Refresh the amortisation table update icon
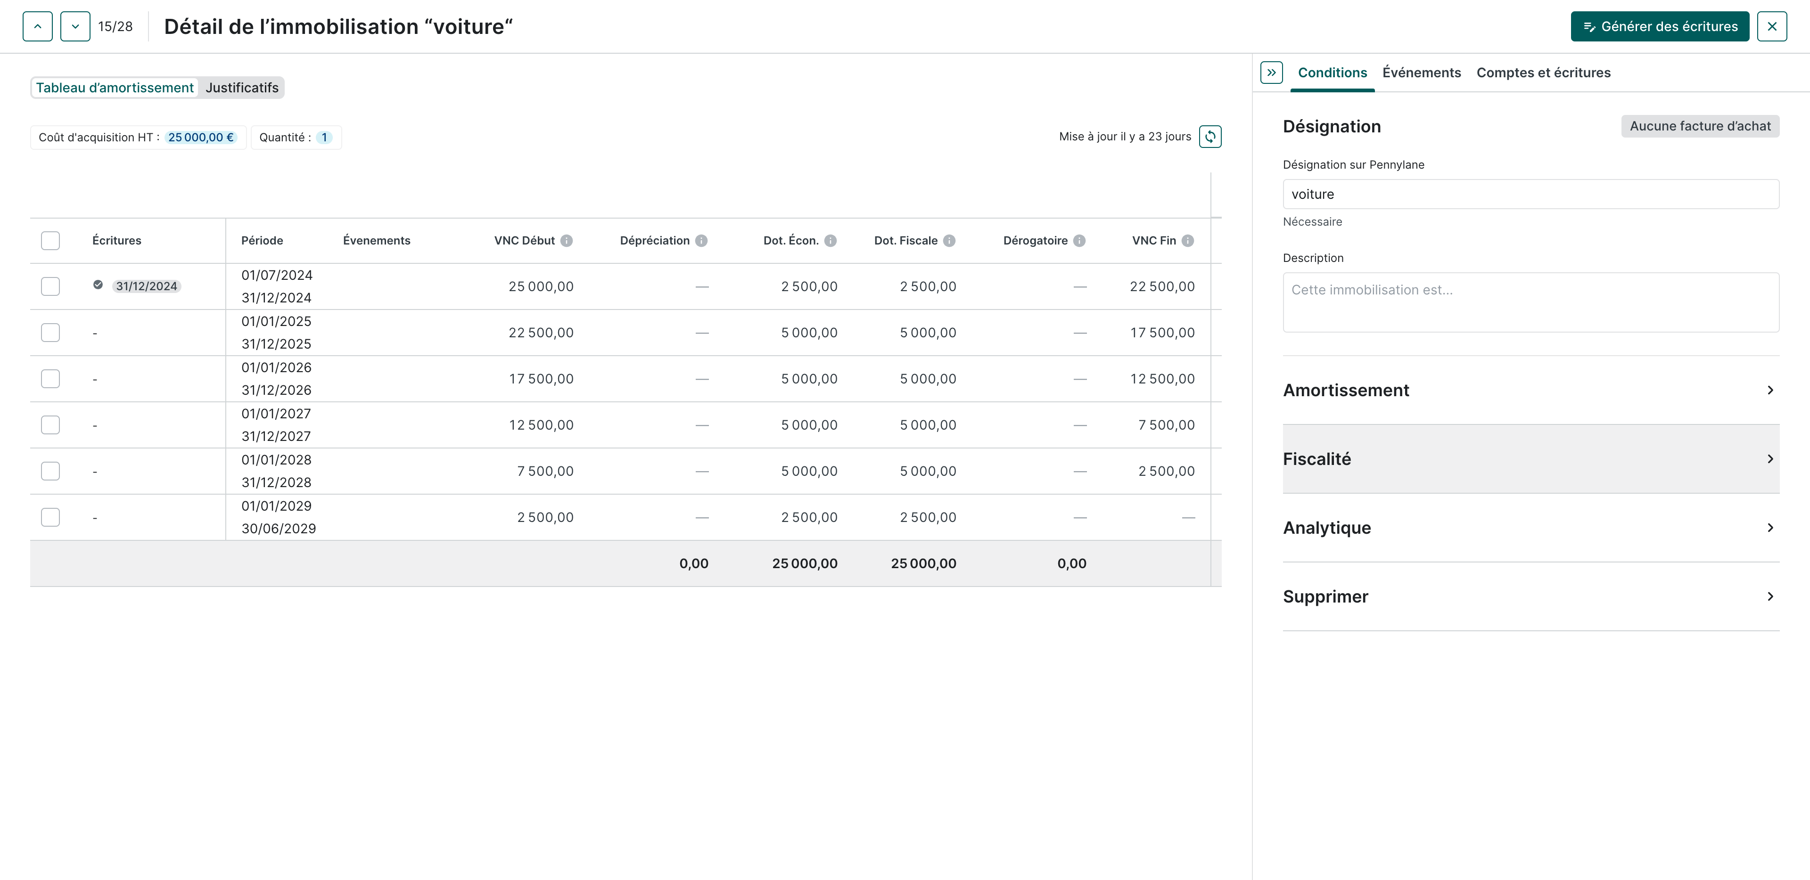The width and height of the screenshot is (1810, 880). [1210, 136]
